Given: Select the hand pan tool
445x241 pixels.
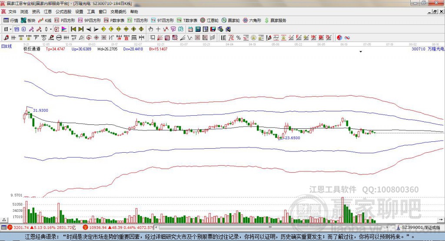Looking at the screenshot, I should tap(151, 29).
